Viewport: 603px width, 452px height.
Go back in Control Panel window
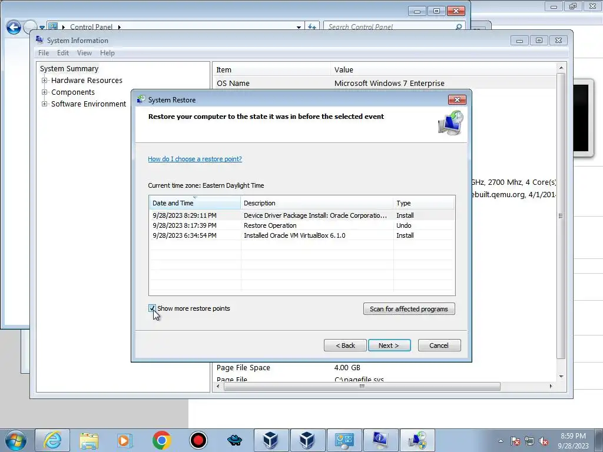pos(14,27)
